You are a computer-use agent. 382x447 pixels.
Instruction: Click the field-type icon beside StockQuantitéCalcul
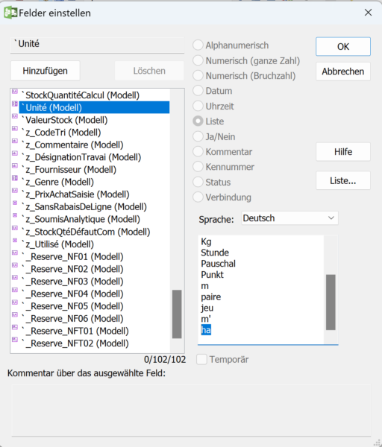15,91
